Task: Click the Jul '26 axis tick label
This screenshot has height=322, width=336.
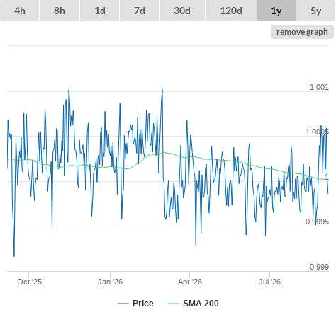Action: click(269, 282)
